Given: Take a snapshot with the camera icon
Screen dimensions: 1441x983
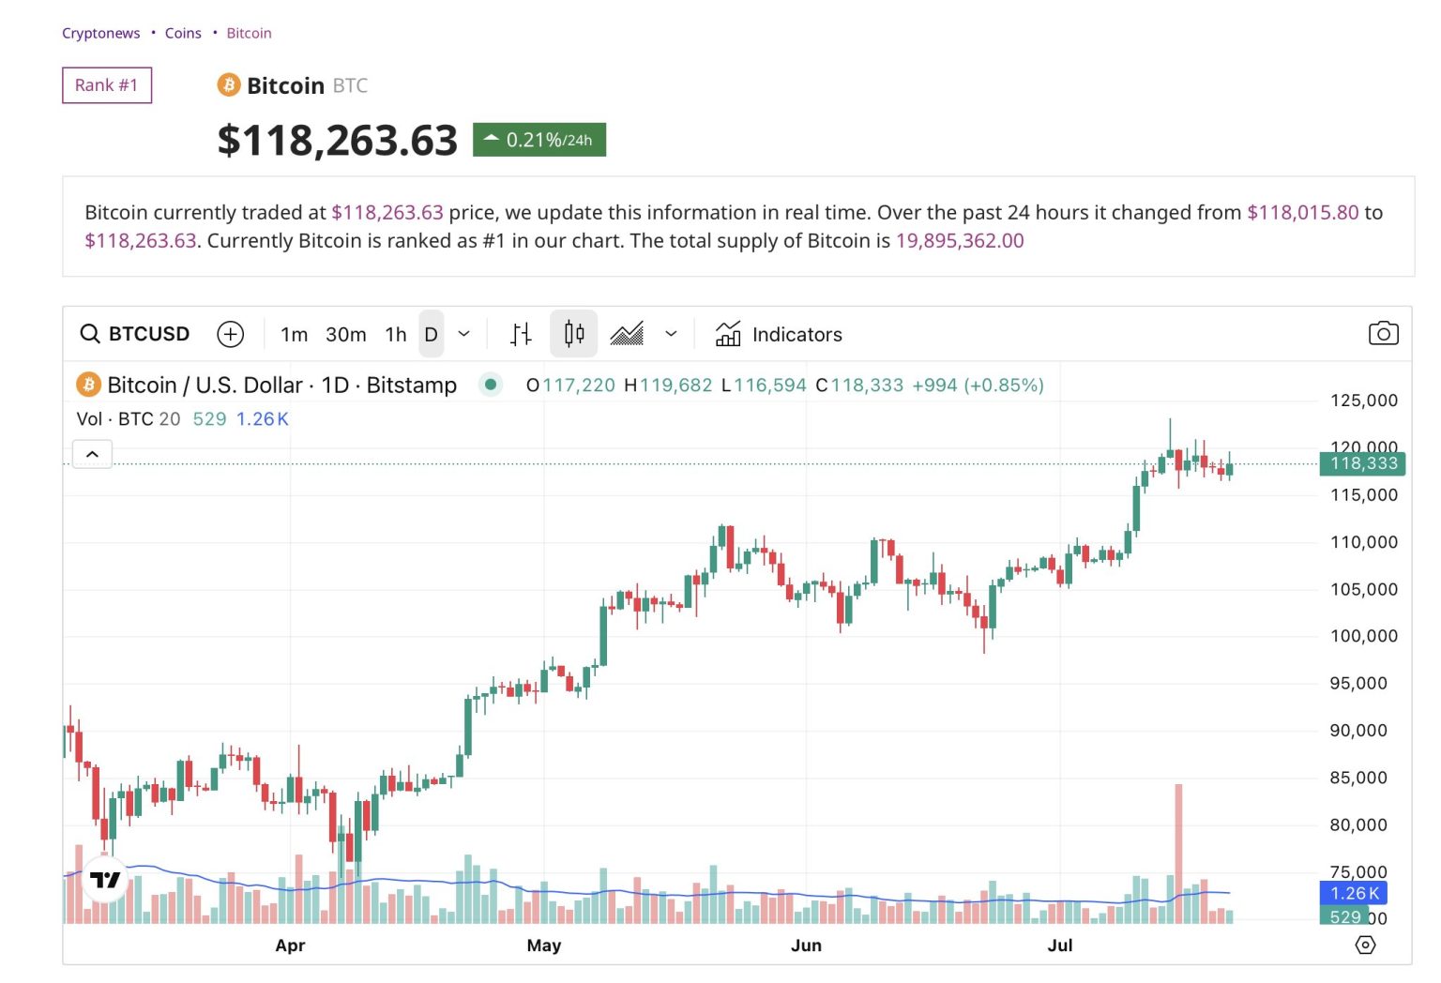Looking at the screenshot, I should click(x=1384, y=332).
